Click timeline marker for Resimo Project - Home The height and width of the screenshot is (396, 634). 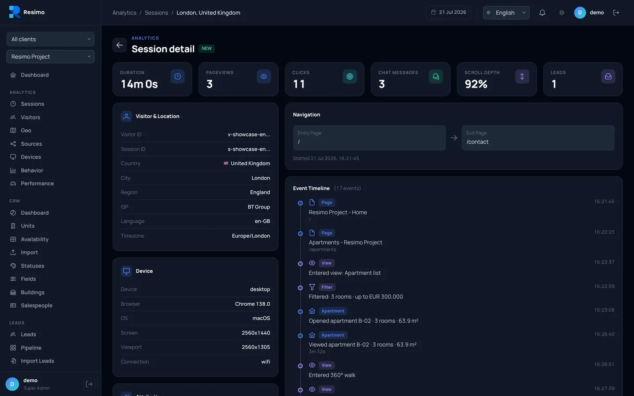click(300, 203)
